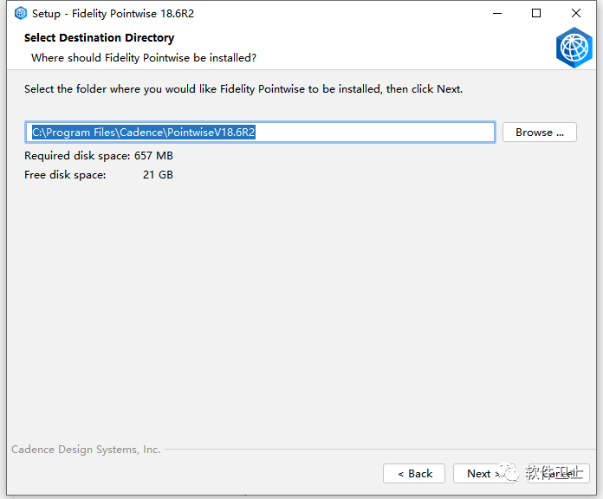
Task: Click the Free disk space label
Action: click(x=65, y=175)
